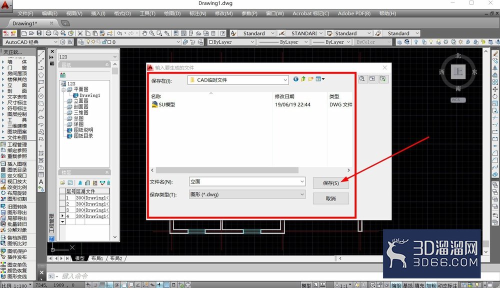The height and width of the screenshot is (288, 500).
Task: Select the Move tool in modify toolbar
Action: tap(495, 89)
